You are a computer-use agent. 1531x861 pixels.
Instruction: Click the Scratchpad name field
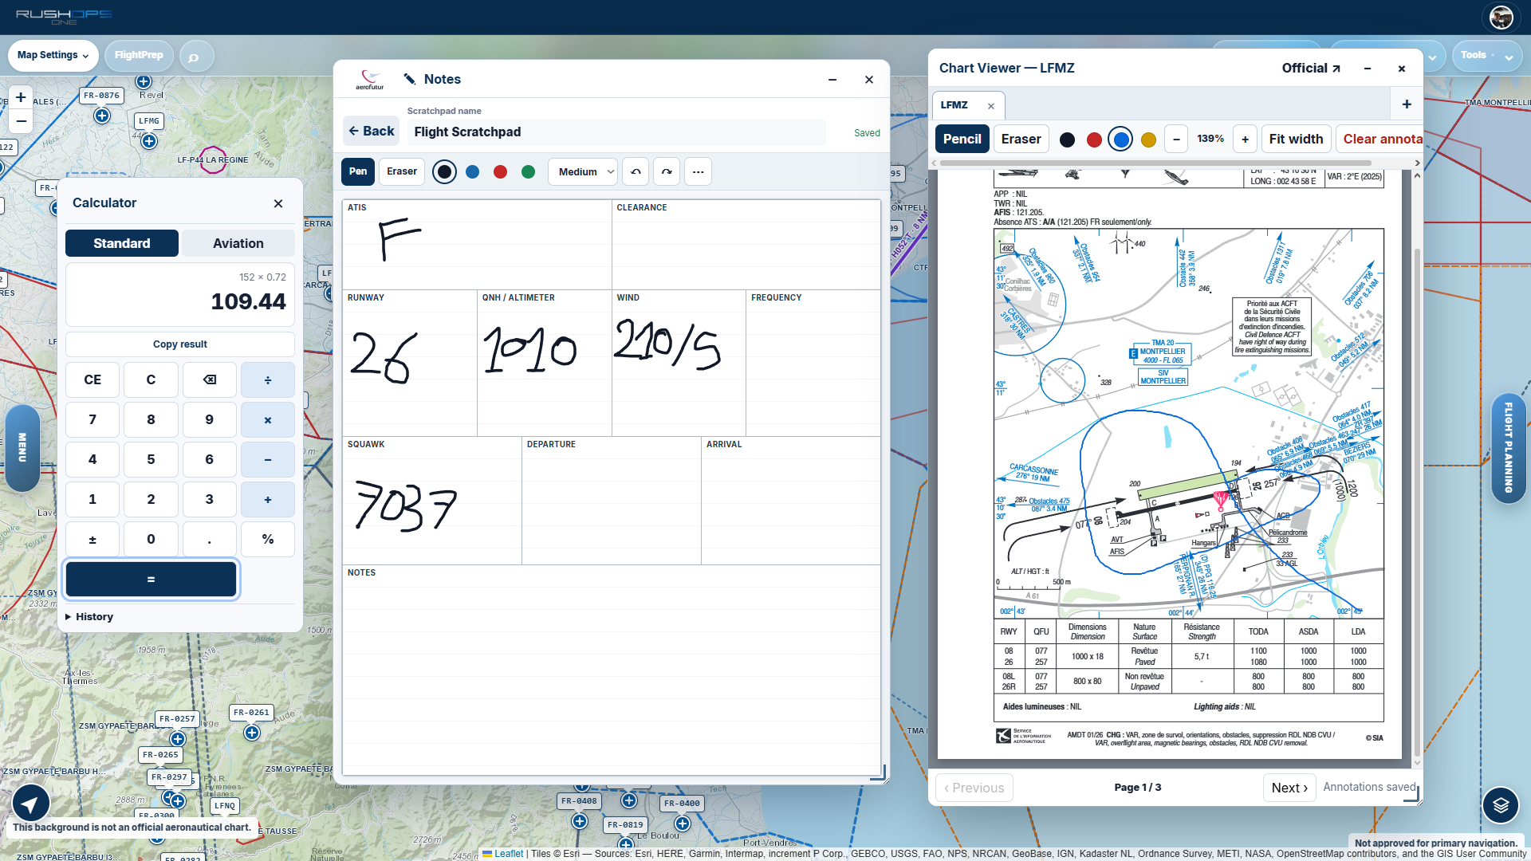pyautogui.click(x=616, y=132)
